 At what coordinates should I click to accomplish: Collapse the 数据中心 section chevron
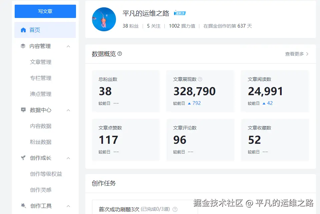(68, 110)
